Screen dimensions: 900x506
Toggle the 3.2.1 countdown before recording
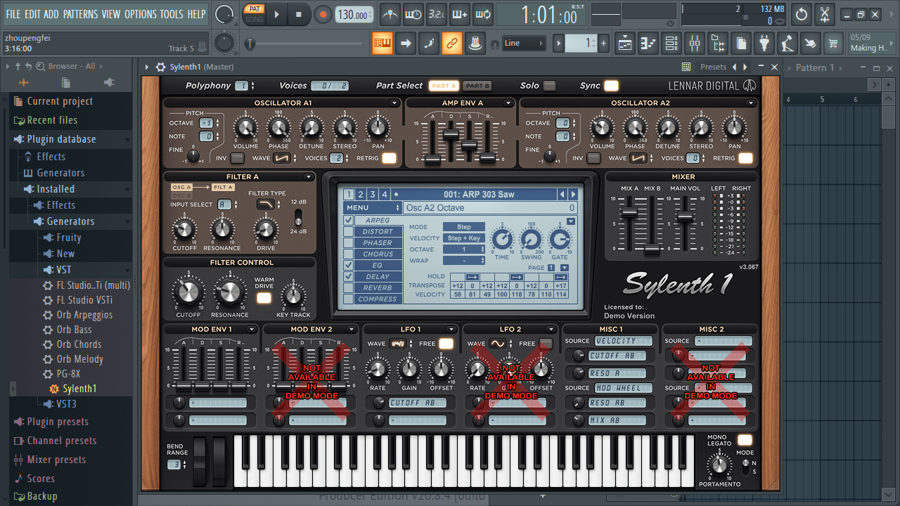coord(436,14)
